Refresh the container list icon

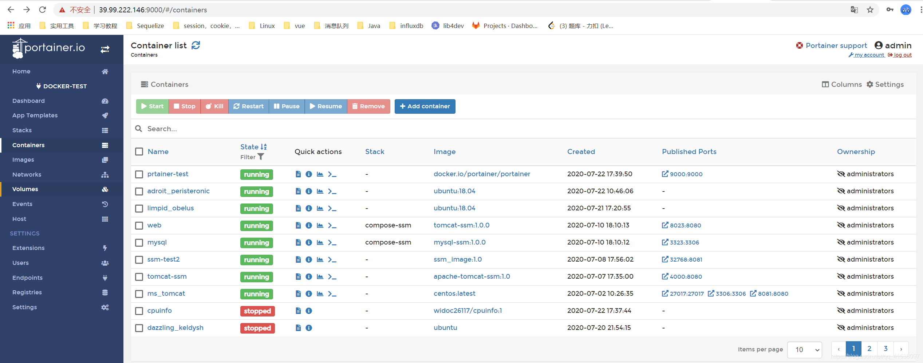196,45
